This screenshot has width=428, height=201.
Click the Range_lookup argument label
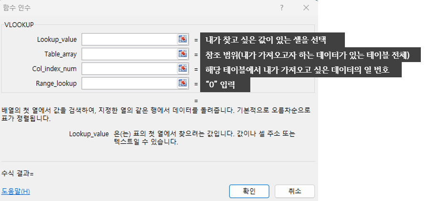[56, 84]
